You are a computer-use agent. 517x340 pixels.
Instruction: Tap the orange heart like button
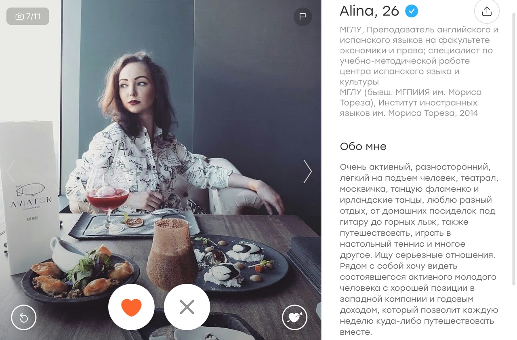131,307
